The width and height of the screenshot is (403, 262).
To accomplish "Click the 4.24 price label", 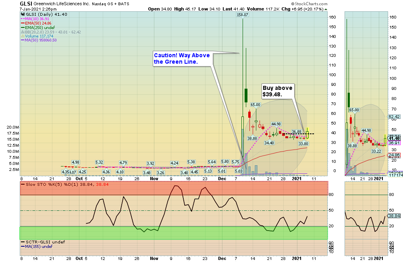I will click(x=174, y=163).
